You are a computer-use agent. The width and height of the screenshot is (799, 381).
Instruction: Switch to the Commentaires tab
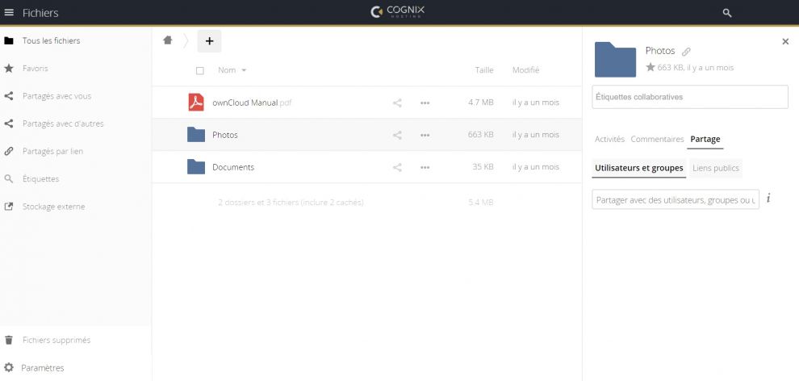(x=657, y=139)
